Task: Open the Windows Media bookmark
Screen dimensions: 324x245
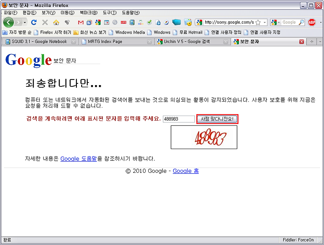Action: (127, 32)
